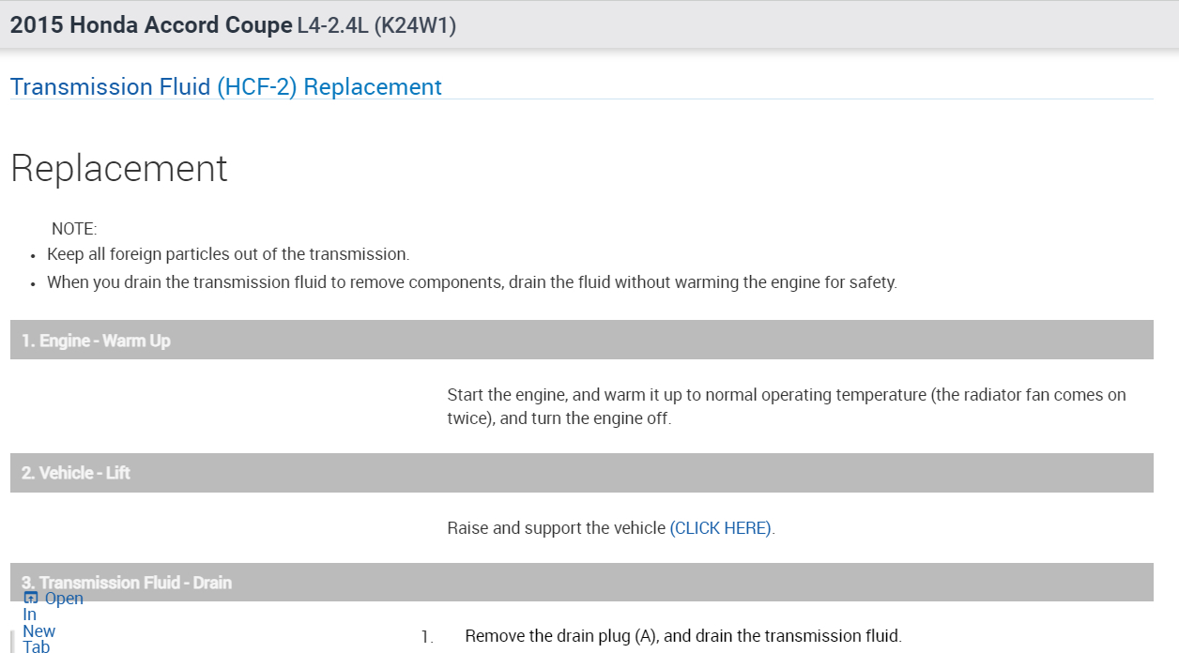Click the 'Remove the drain plug (A)' step text
Image resolution: width=1179 pixels, height=653 pixels.
682,636
